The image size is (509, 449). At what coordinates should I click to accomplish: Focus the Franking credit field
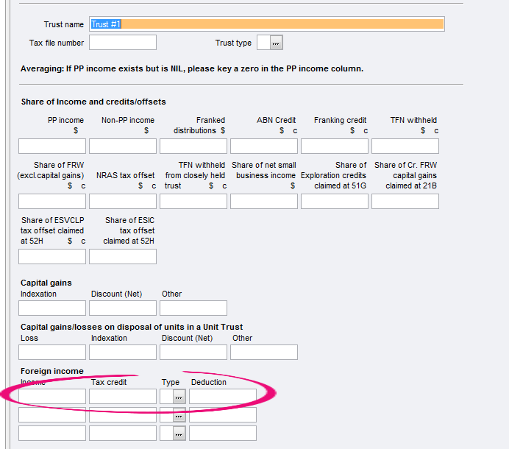point(335,146)
